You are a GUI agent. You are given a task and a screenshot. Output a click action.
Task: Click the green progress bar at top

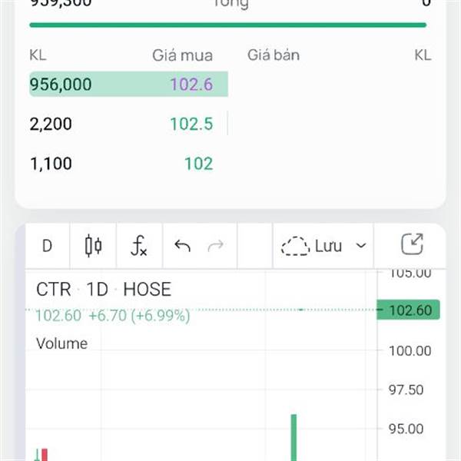[227, 25]
